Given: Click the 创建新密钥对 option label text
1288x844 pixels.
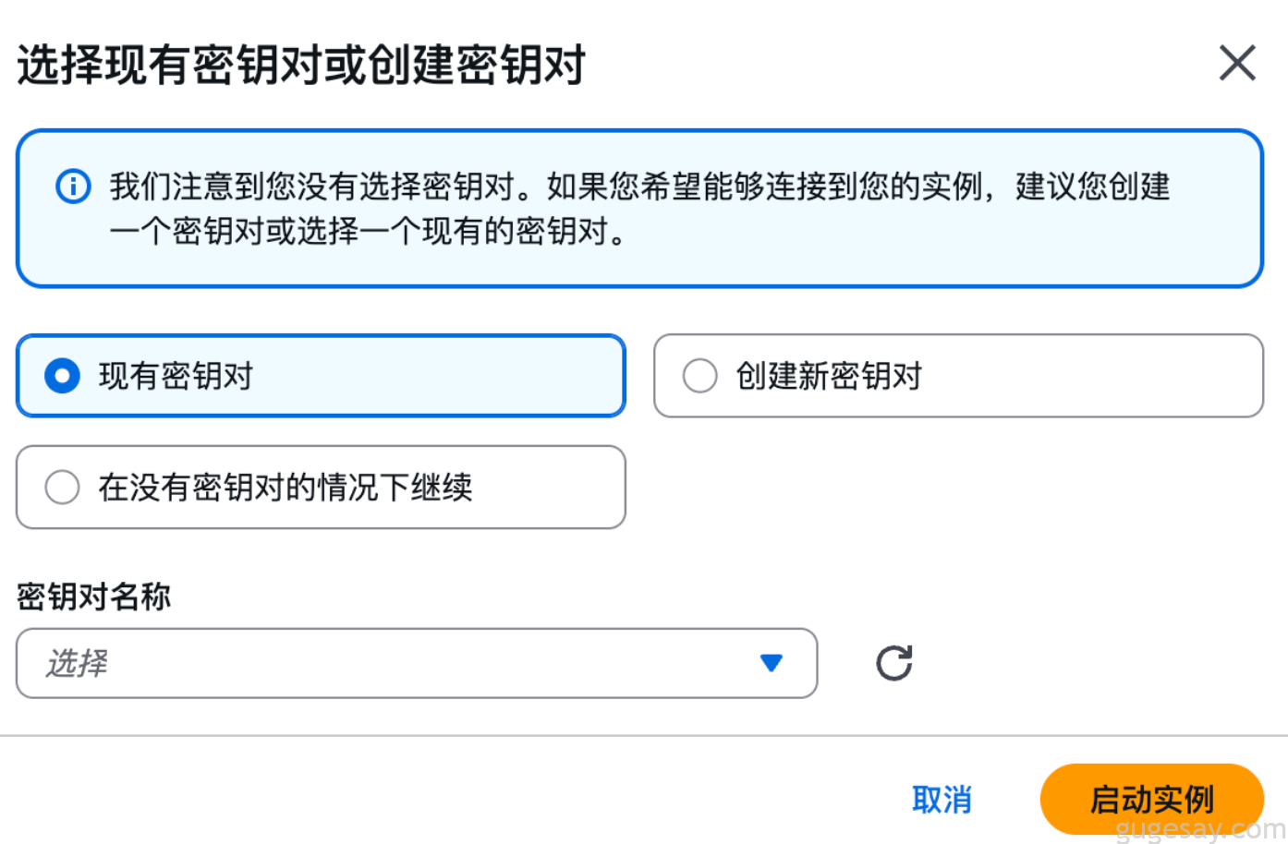Looking at the screenshot, I should (829, 376).
